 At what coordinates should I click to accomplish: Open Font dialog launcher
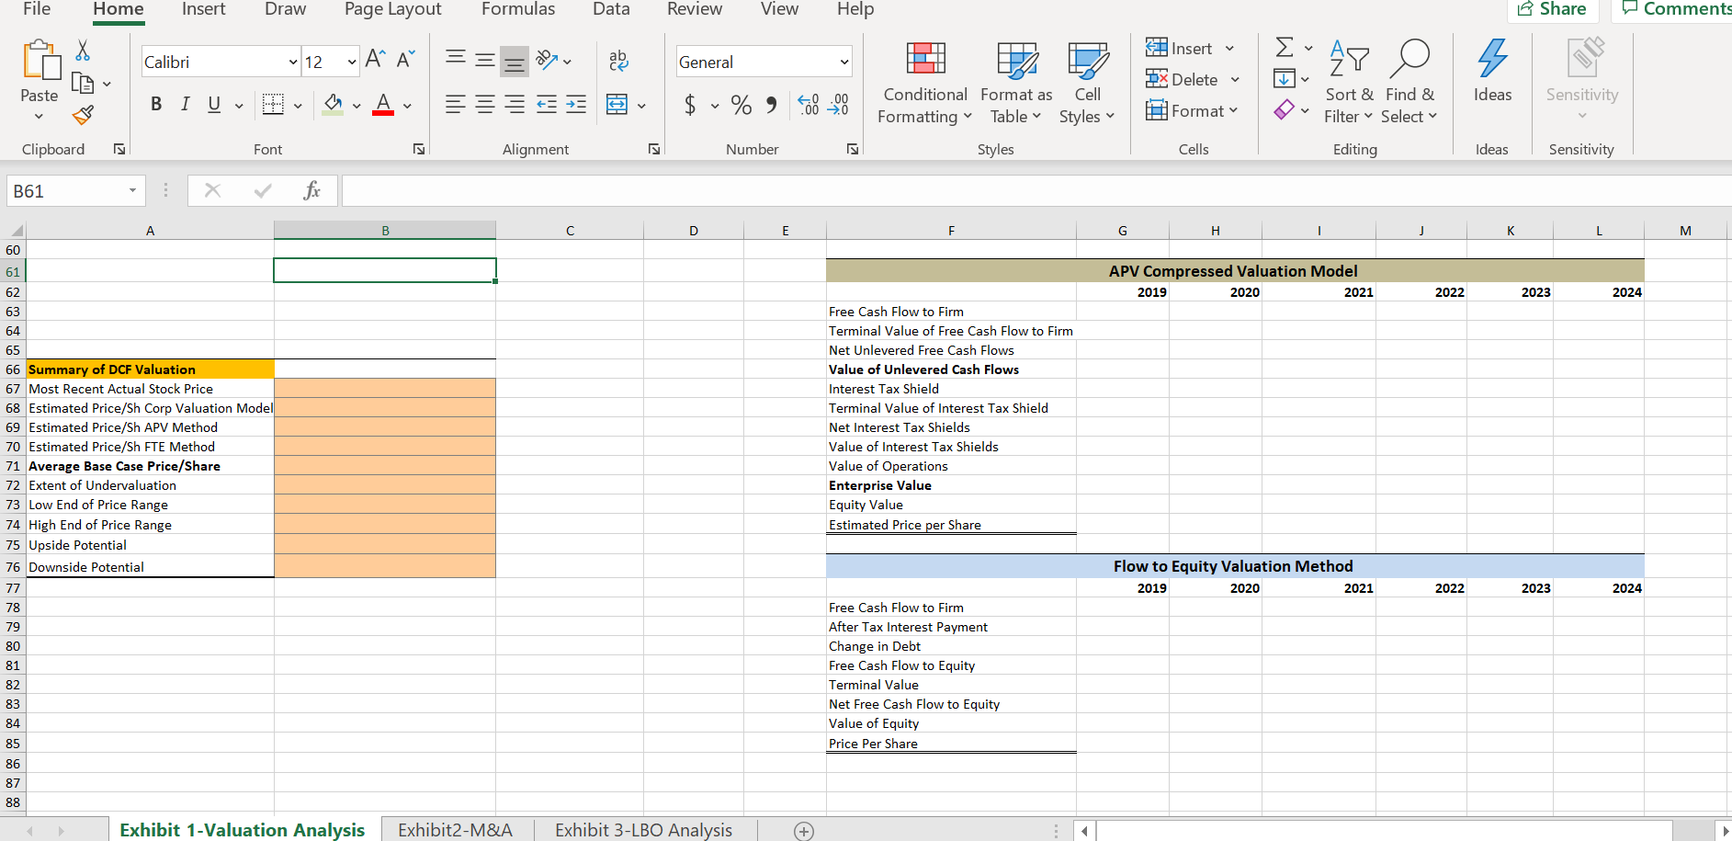click(419, 149)
